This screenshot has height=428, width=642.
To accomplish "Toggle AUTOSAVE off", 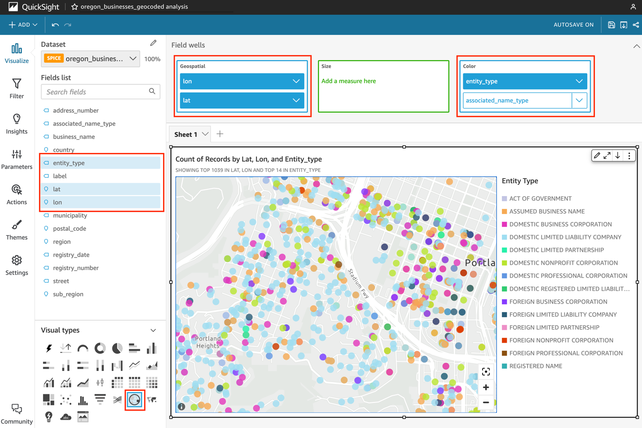I will pyautogui.click(x=574, y=25).
